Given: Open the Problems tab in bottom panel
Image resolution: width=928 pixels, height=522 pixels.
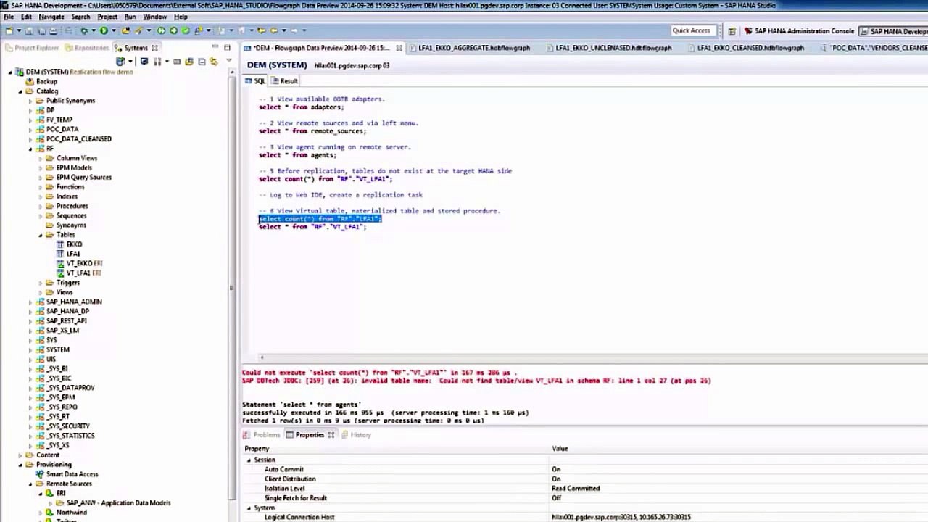Looking at the screenshot, I should click(x=262, y=435).
